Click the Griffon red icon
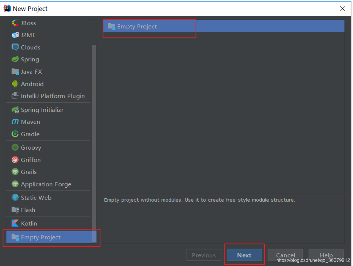The width and height of the screenshot is (353, 266). pyautogui.click(x=15, y=160)
